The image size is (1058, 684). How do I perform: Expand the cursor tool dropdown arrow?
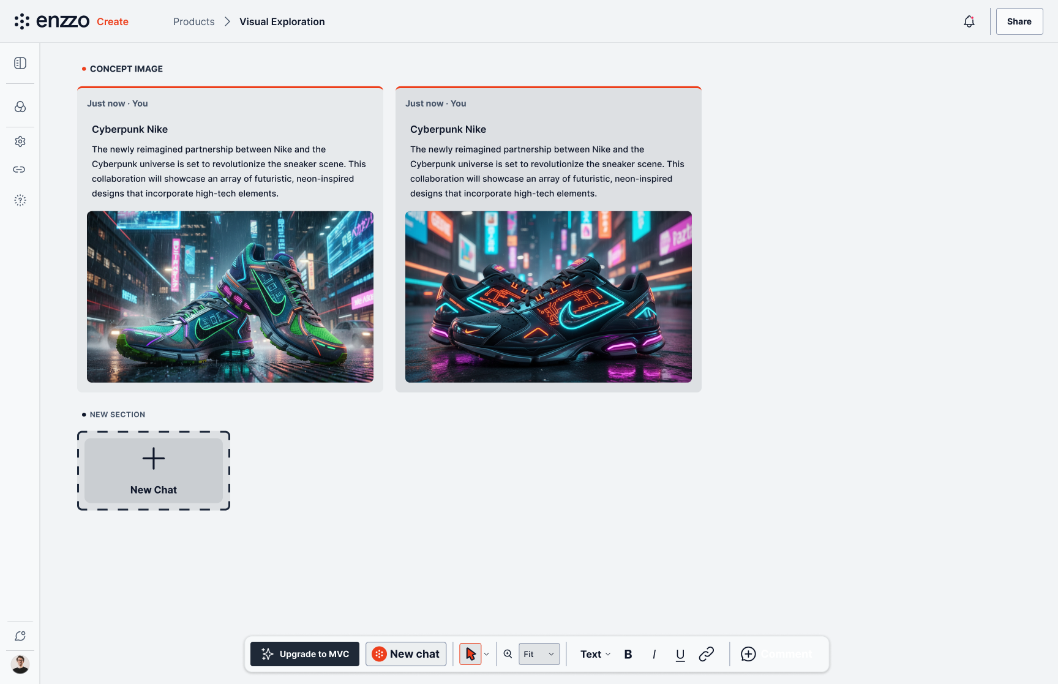coord(487,654)
